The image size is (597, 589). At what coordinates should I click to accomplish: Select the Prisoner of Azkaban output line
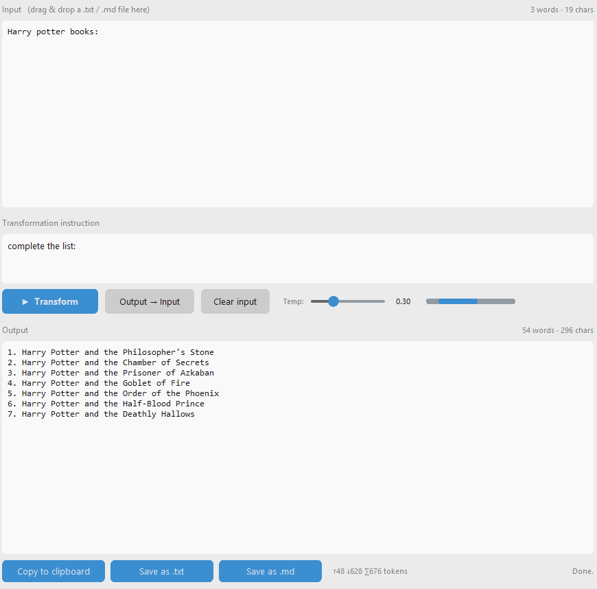tap(110, 373)
